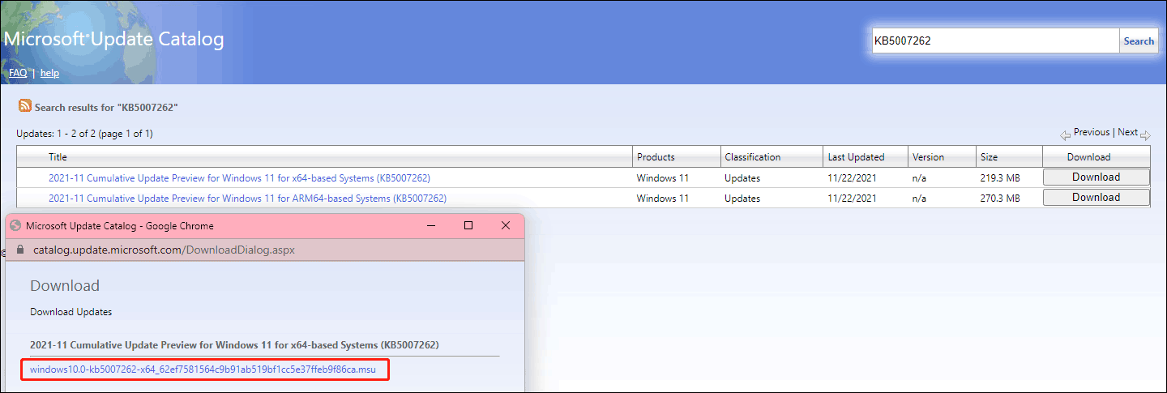1167x393 pixels.
Task: Minimize the Download dialog popup window
Action: tap(430, 225)
